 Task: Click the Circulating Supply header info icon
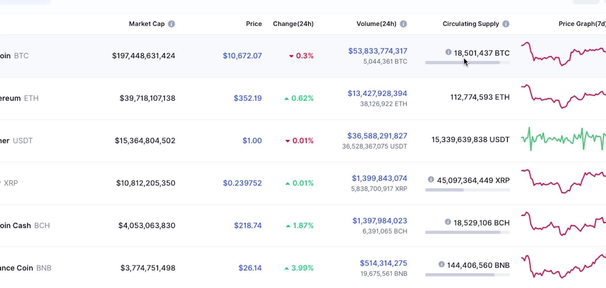[506, 24]
